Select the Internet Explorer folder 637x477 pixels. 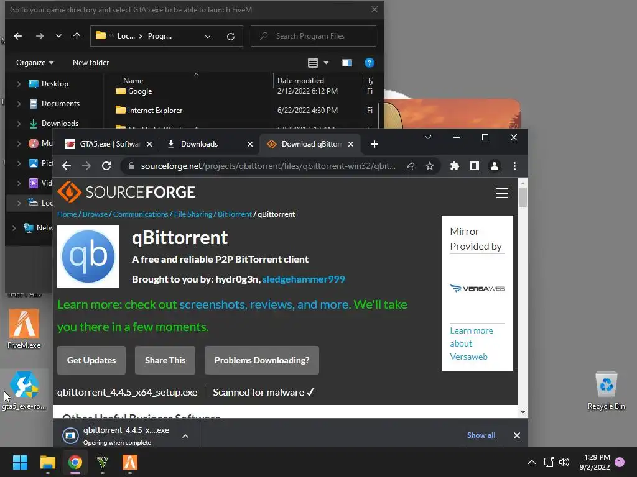tap(149, 111)
